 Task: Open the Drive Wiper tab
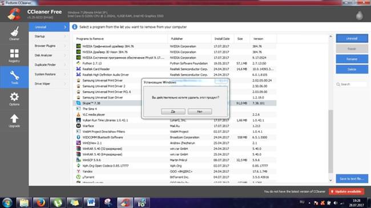click(49, 84)
